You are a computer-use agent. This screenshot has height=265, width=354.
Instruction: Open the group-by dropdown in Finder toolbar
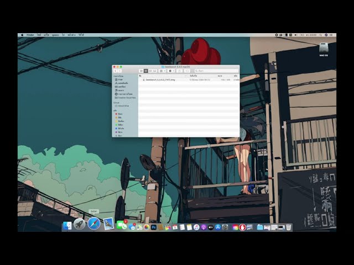click(162, 71)
